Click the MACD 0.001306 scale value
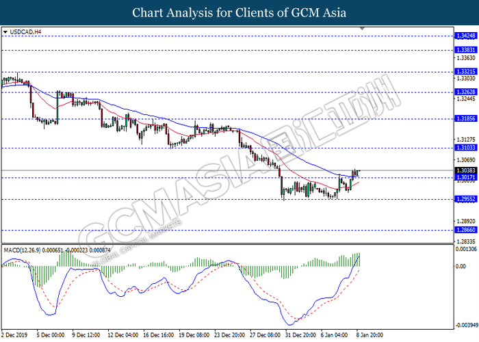This screenshot has width=479, height=342. (465, 251)
